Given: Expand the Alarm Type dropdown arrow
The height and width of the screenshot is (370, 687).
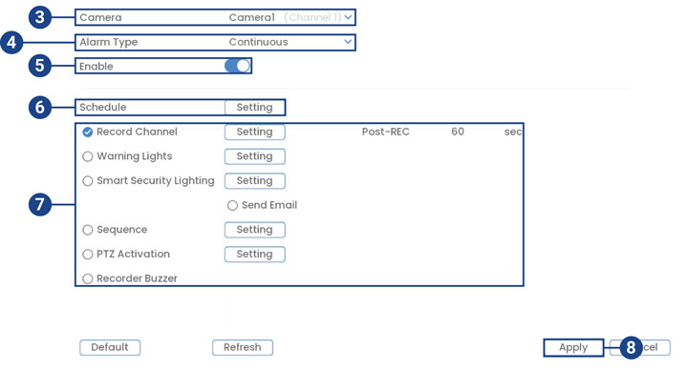Looking at the screenshot, I should [348, 42].
